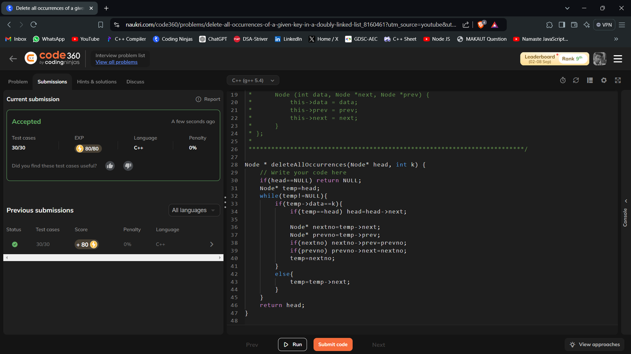631x354 pixels.
Task: Open Brave Rewards triangle icon
Action: (495, 25)
